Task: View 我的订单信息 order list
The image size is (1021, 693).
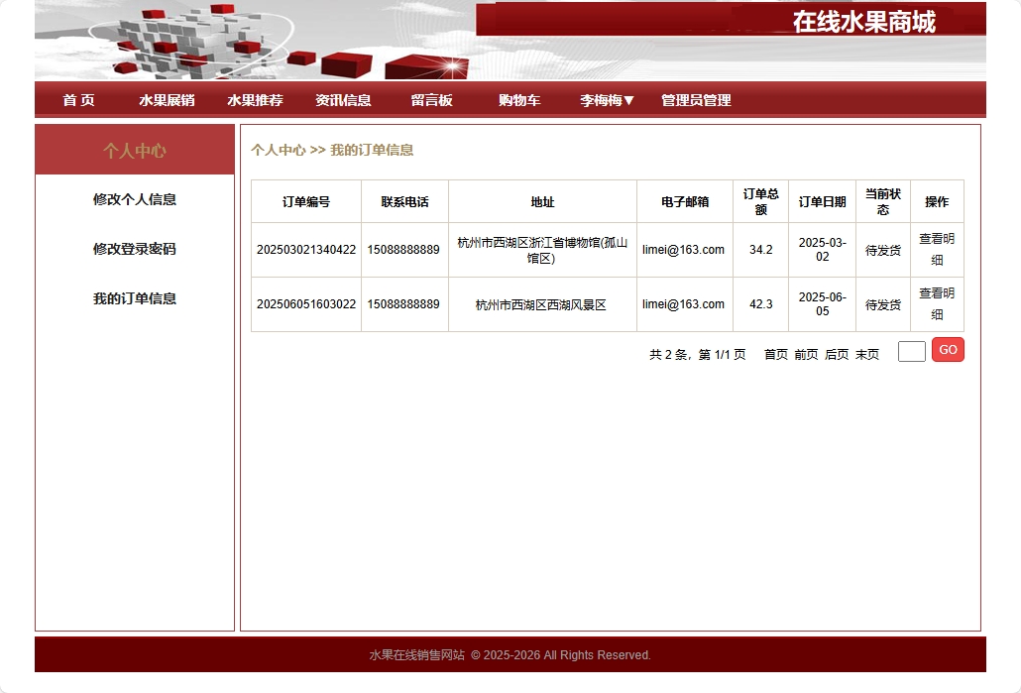Action: (x=133, y=298)
